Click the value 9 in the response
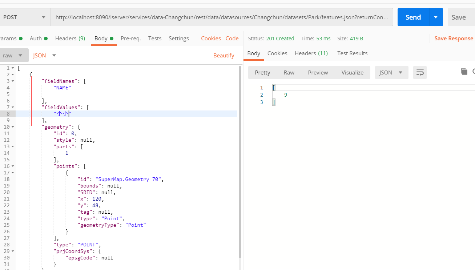The image size is (475, 270). tap(286, 95)
